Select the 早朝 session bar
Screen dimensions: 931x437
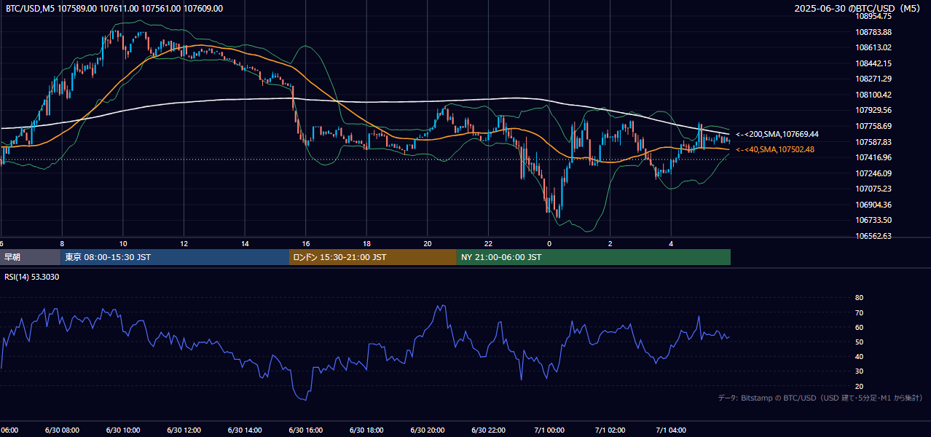point(30,257)
